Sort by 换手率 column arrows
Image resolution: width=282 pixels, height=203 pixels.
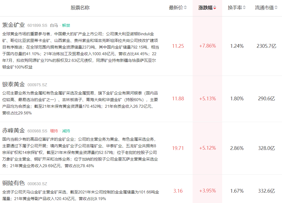click(x=244, y=7)
